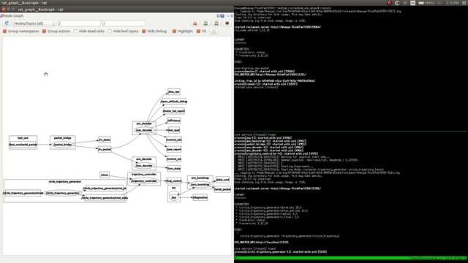The image size is (468, 263).
Task: Select the /diagnostics topic box
Action: pyautogui.click(x=200, y=197)
